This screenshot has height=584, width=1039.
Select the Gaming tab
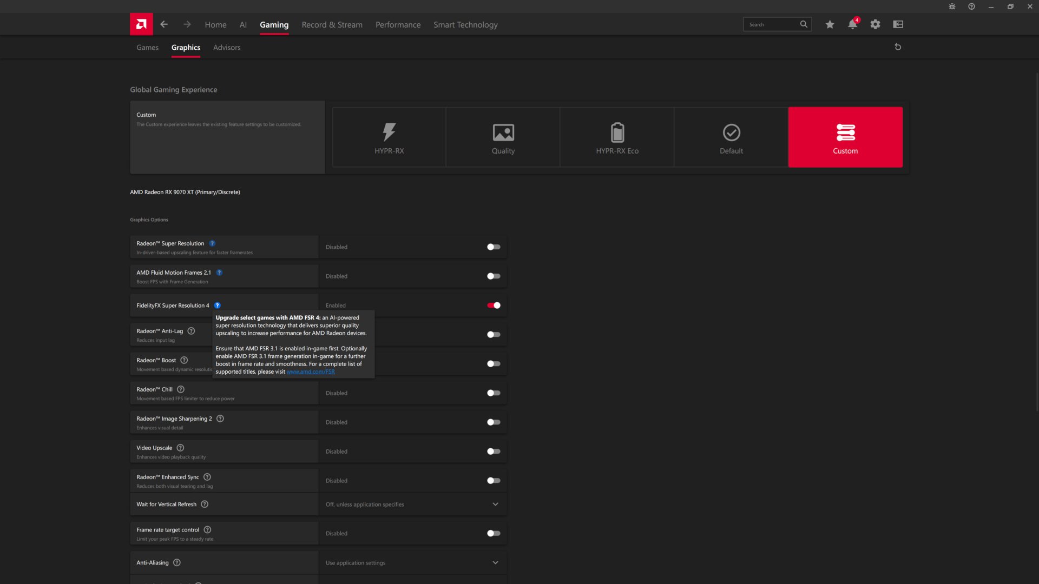pyautogui.click(x=274, y=25)
